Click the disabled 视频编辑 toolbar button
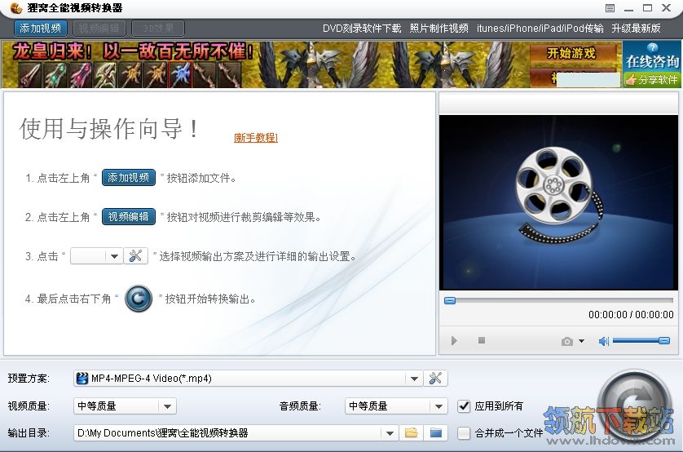 tap(99, 29)
